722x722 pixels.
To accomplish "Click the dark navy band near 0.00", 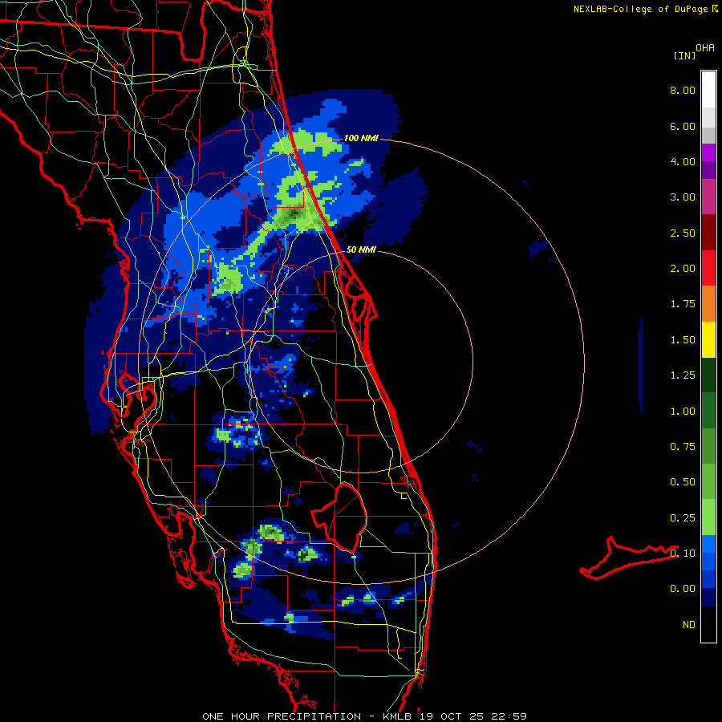I will pos(708,597).
